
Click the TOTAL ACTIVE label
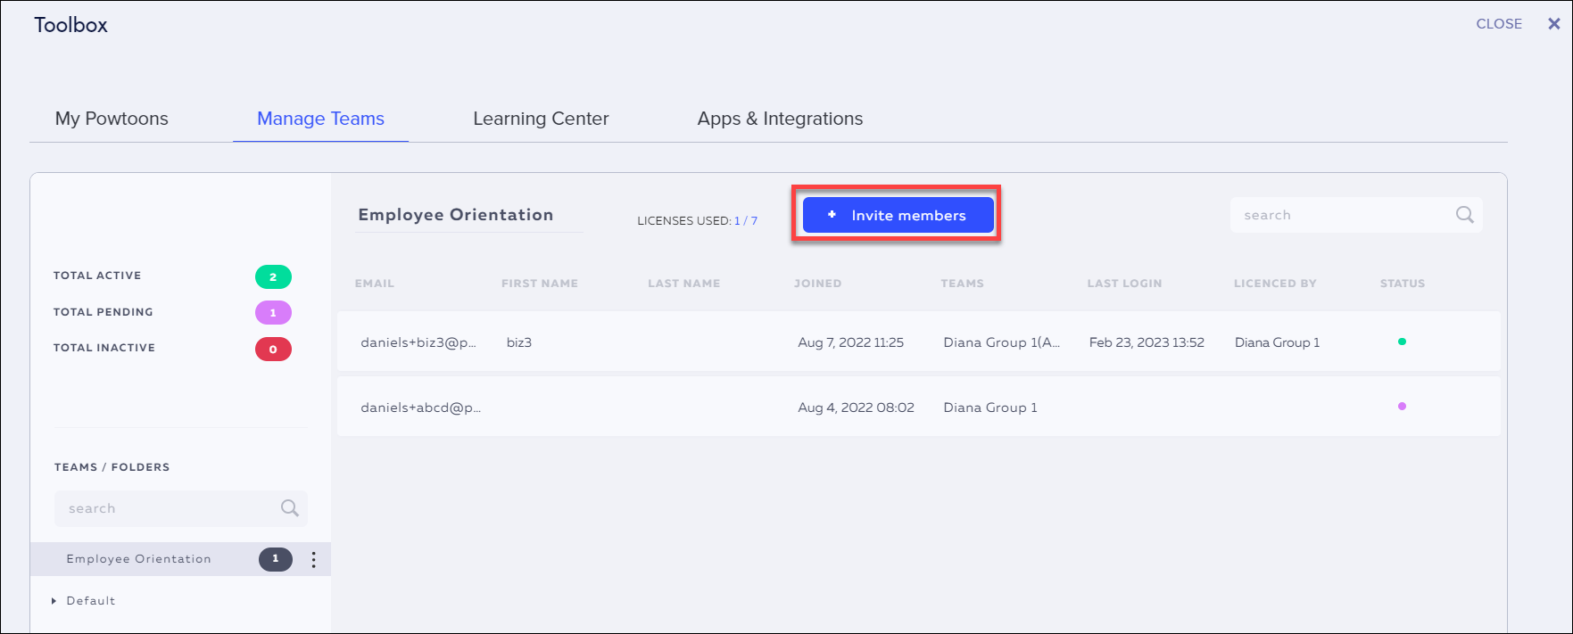tap(97, 276)
